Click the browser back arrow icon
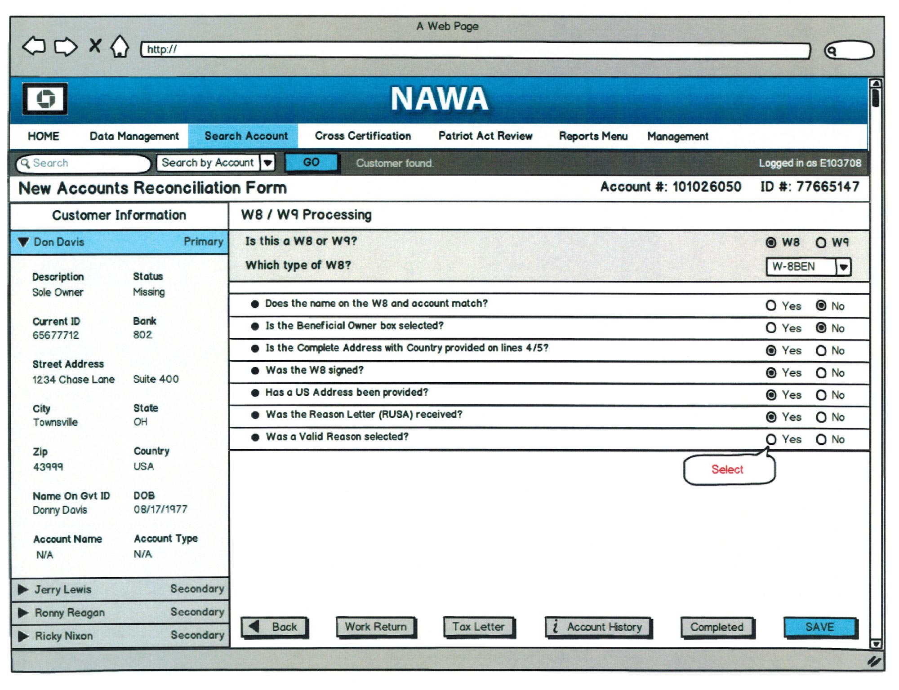899x690 pixels. tap(34, 46)
